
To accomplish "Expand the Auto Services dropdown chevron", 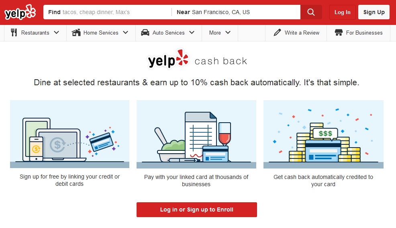I will coord(192,33).
